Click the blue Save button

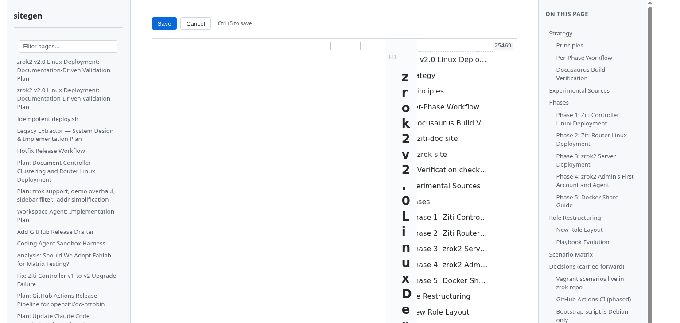164,23
